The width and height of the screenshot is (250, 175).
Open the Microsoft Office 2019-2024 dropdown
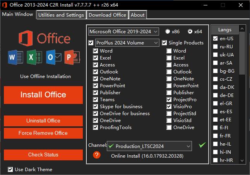123,31
